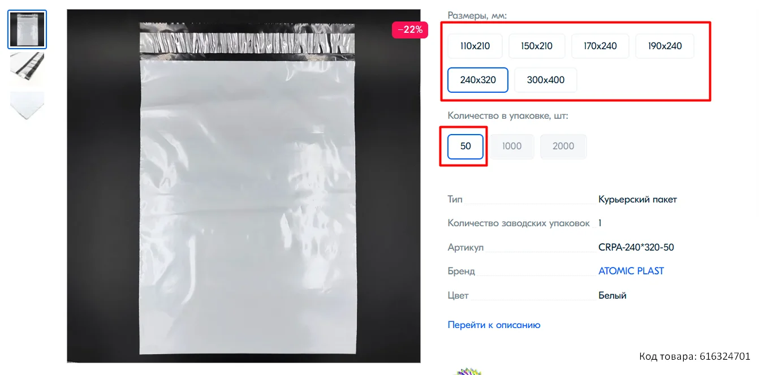Choose the 150x210 size option
This screenshot has height=375, width=759.
coord(537,46)
